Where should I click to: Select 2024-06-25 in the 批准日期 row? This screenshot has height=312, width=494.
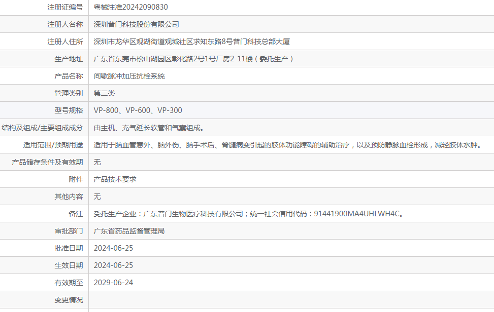113,248
